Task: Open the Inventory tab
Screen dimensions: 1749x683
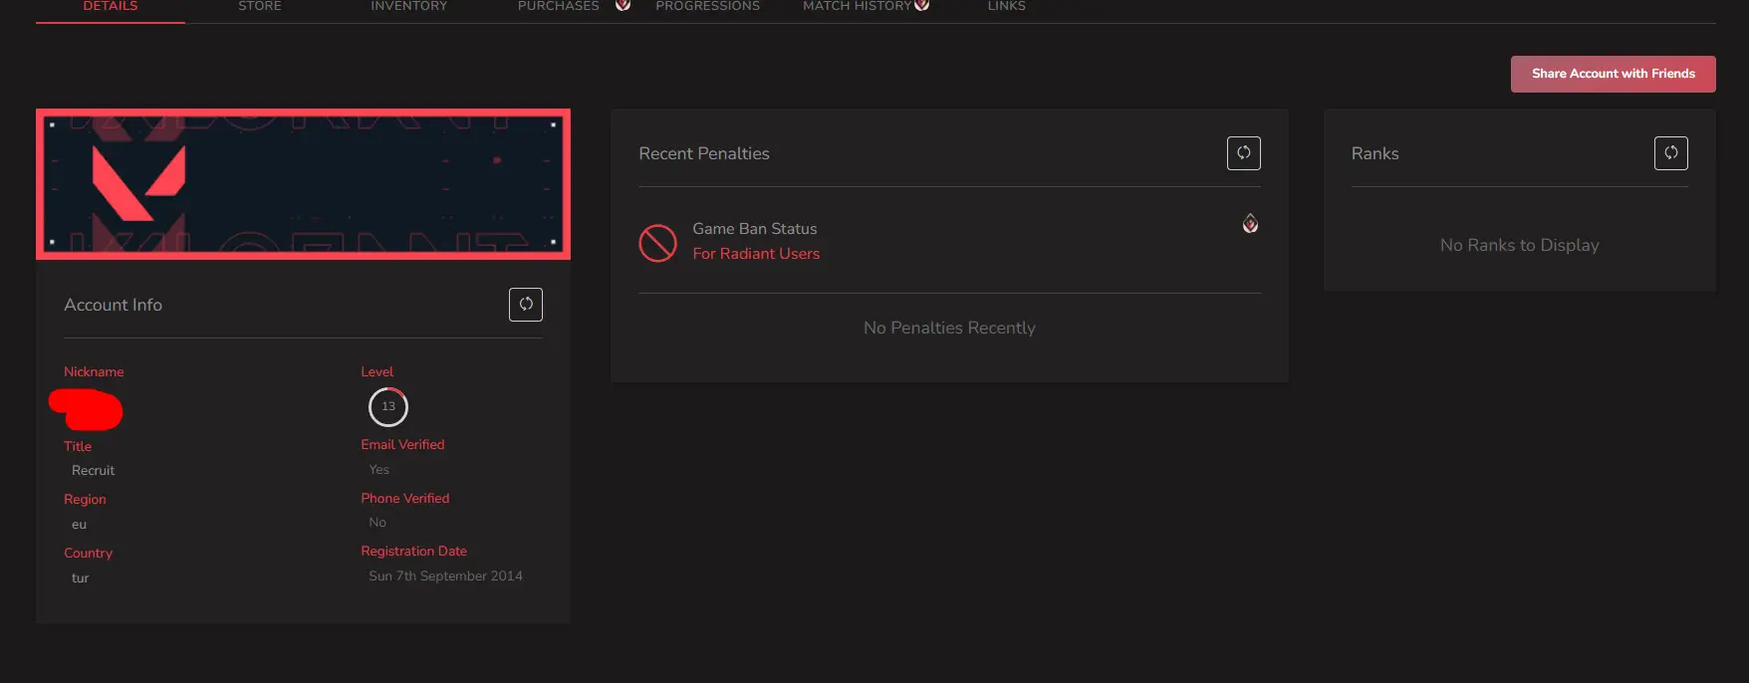Action: click(x=408, y=6)
